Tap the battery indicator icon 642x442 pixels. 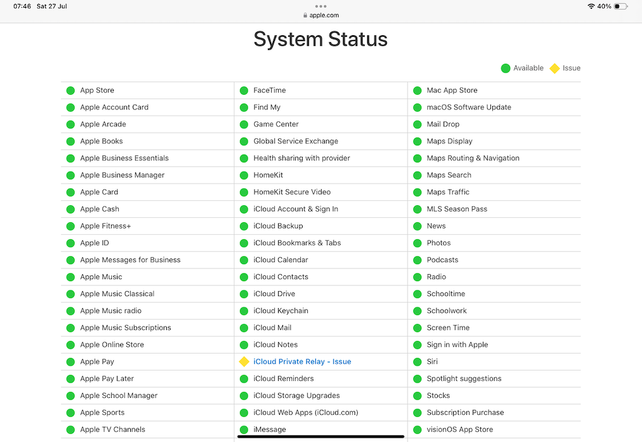point(621,6)
